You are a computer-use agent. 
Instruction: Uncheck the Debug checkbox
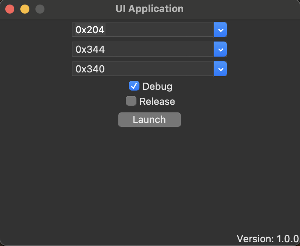[x=134, y=86]
